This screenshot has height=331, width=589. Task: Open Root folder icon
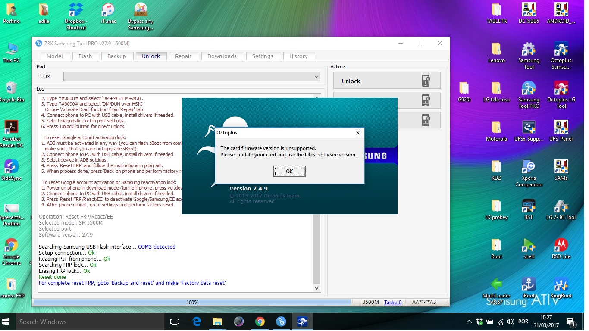(496, 249)
